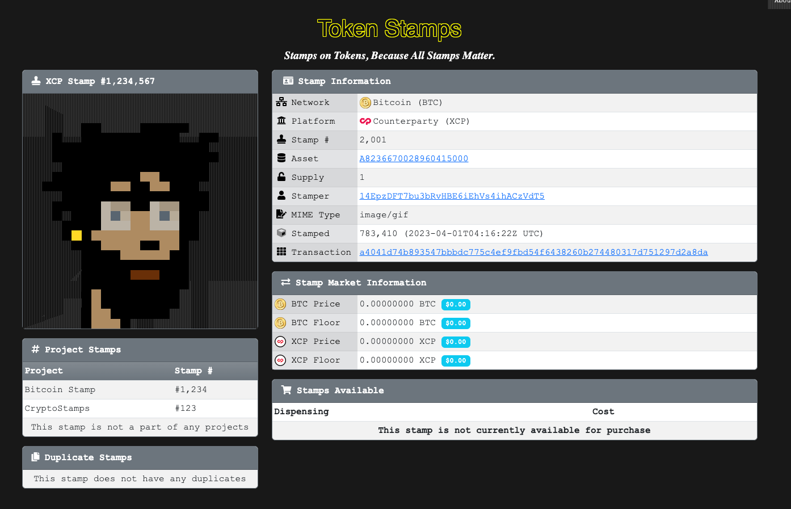Screen dimensions: 791x509
Task: Click 'This stamp is not a part of any projects'
Action: (140, 427)
